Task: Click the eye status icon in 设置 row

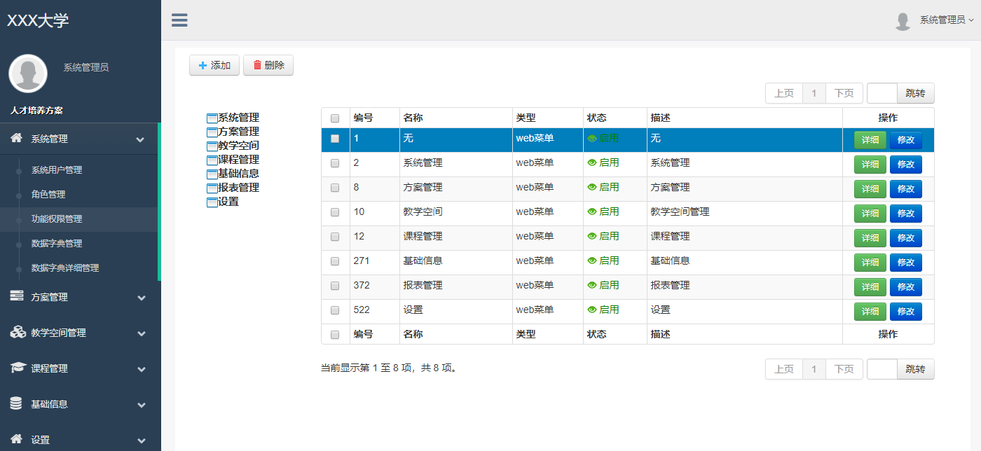Action: [592, 310]
